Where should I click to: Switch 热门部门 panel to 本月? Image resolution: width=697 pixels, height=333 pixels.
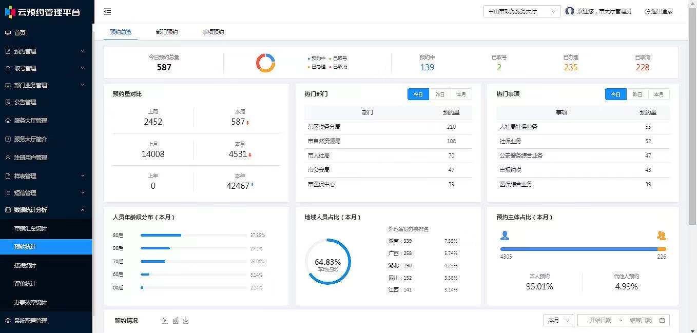(461, 94)
